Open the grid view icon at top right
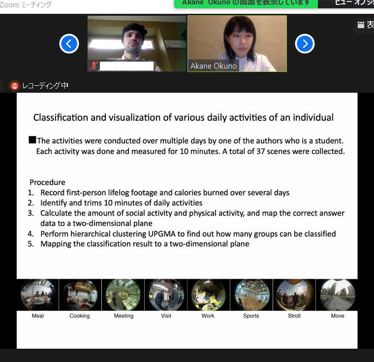 (361, 25)
